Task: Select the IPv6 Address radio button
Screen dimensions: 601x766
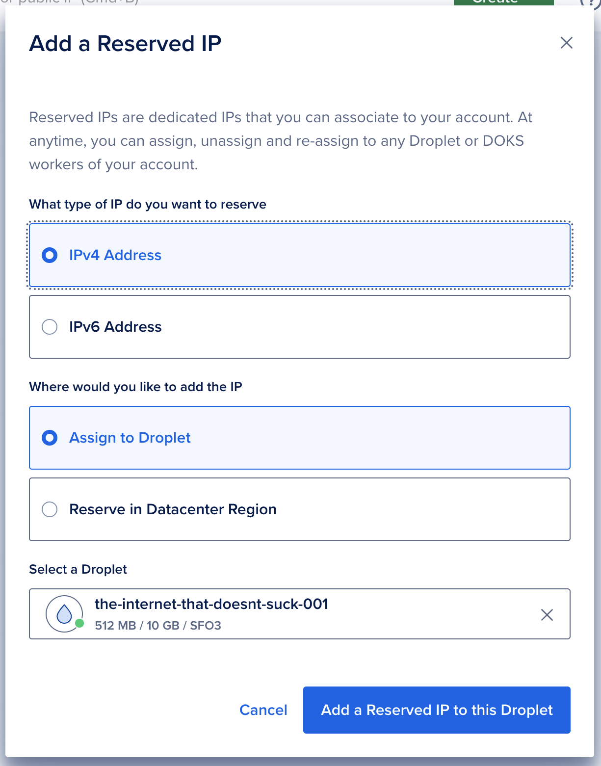Action: pyautogui.click(x=50, y=327)
